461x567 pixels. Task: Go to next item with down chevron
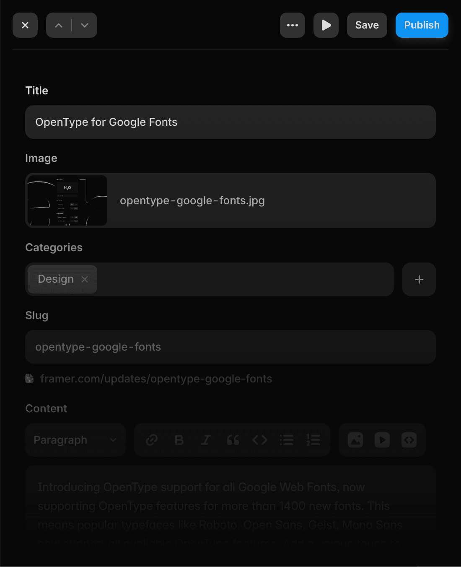coord(85,26)
